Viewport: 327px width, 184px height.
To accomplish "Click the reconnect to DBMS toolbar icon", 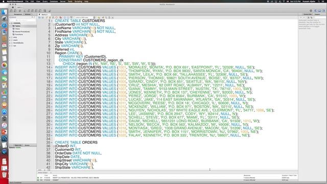I will tap(50, 11).
